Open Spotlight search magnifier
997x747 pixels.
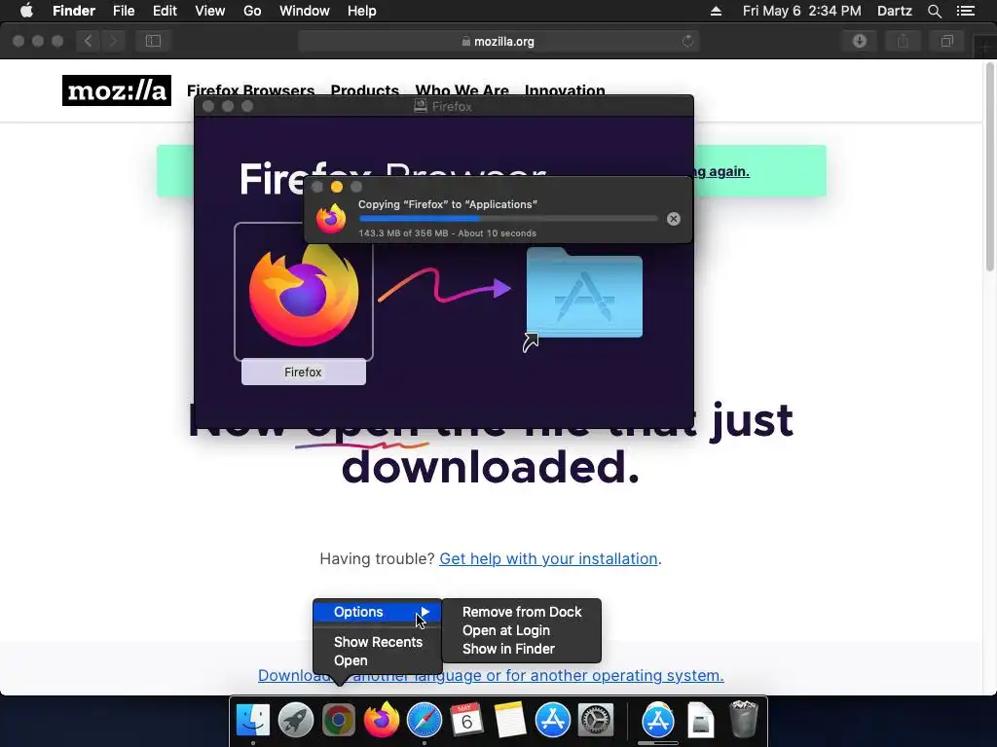pyautogui.click(x=934, y=11)
